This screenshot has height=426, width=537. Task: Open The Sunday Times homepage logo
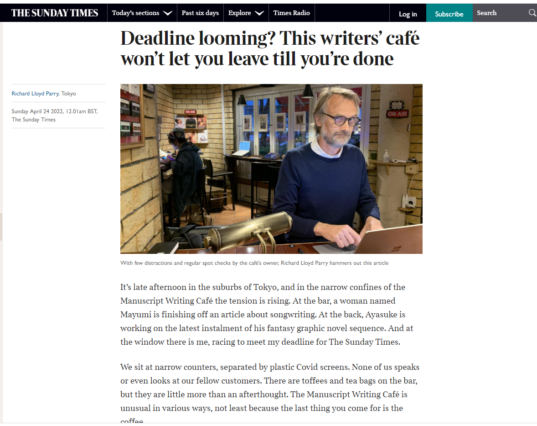click(54, 13)
